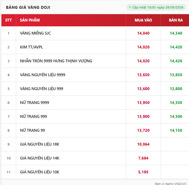
Task: Click buy price 14,040 for VÀNG MIẾNG SJC
Action: [143, 33]
